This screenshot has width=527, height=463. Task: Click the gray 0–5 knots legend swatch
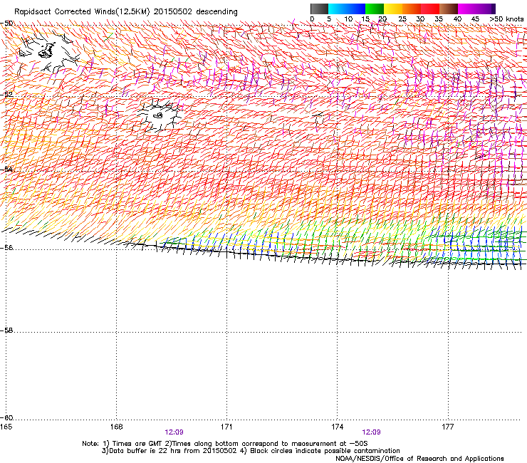tap(319, 9)
